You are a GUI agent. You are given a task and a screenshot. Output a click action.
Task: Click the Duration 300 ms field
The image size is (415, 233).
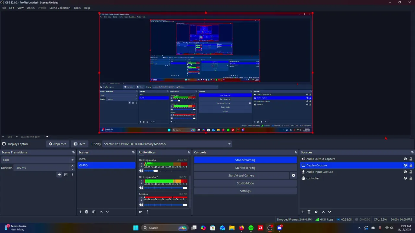[41, 168]
